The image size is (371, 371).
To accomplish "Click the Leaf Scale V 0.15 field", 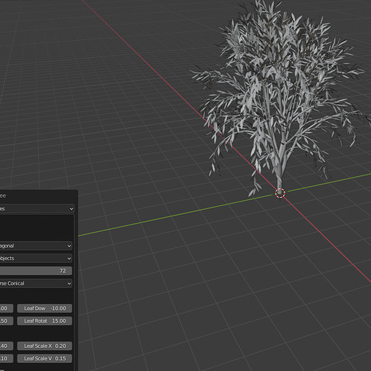I will tap(45, 358).
